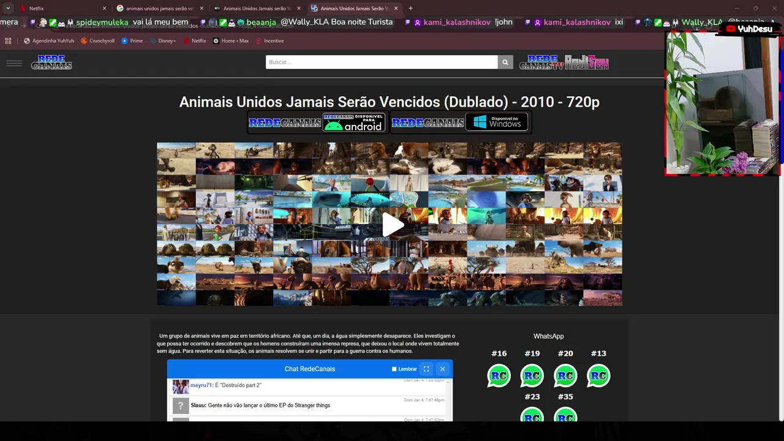This screenshot has height=441, width=784.
Task: Expand Chat RedeCanais to fullscreen
Action: coord(426,369)
